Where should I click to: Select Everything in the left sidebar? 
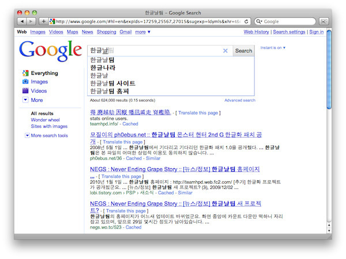click(x=44, y=73)
